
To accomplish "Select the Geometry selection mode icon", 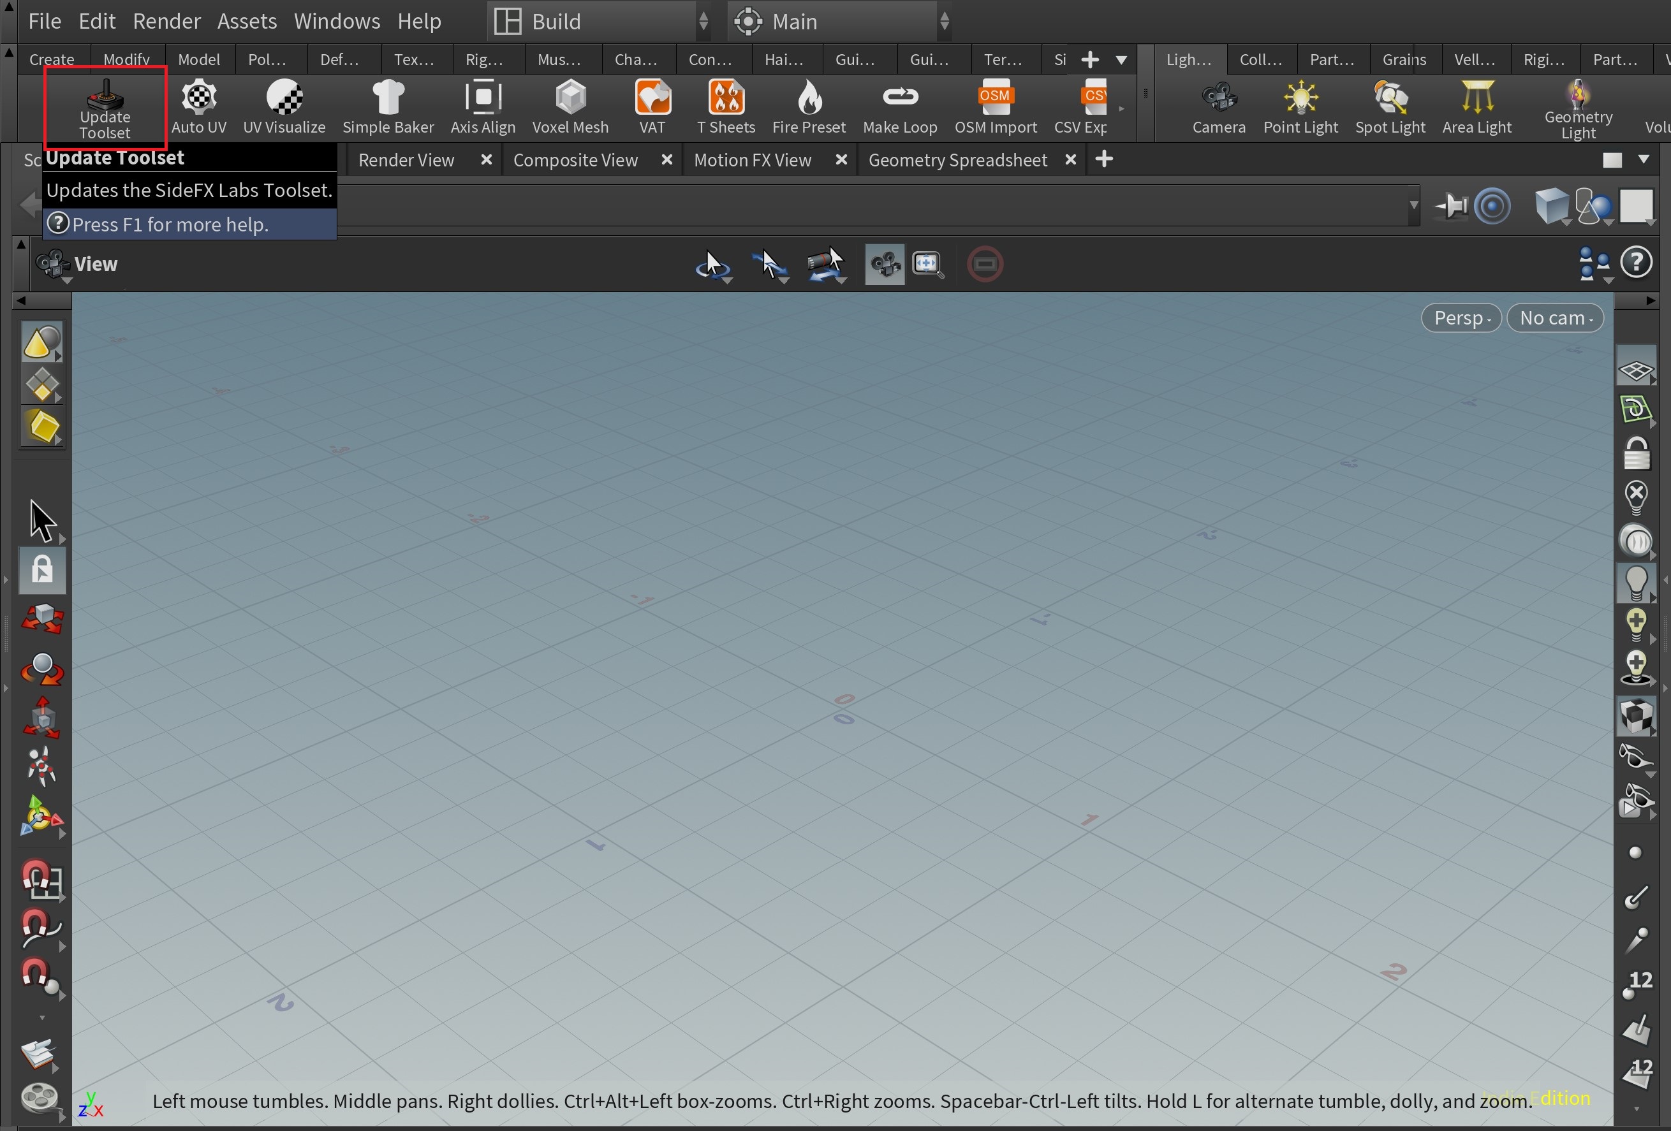I will tap(41, 386).
